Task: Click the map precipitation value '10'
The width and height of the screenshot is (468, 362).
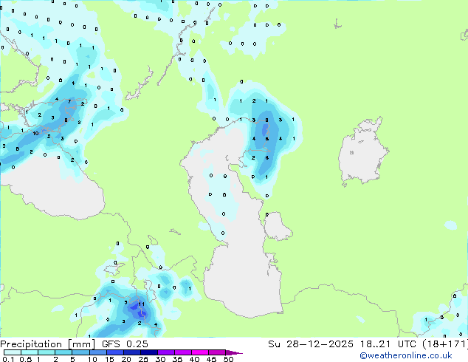Action: tap(36, 133)
